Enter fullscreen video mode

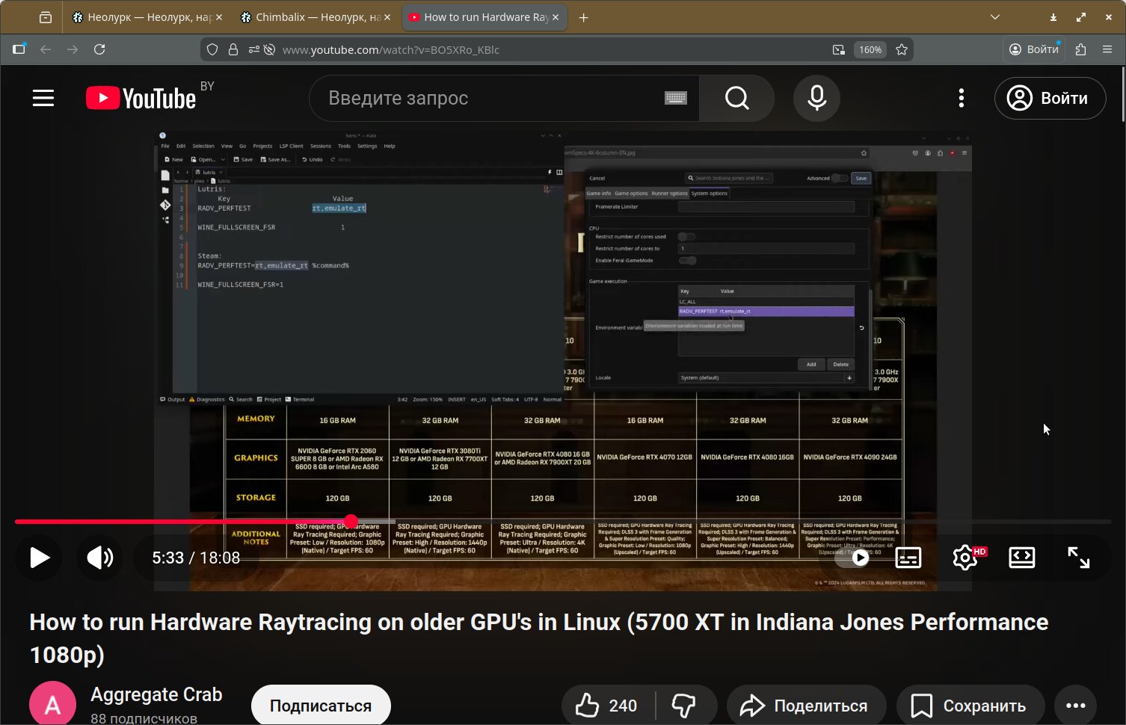1078,558
